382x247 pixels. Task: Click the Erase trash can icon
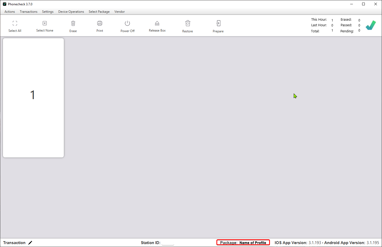tap(73, 23)
